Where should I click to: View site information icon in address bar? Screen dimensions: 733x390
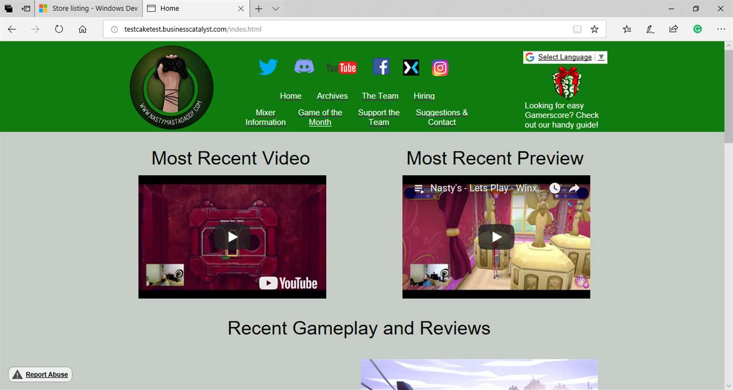(114, 29)
